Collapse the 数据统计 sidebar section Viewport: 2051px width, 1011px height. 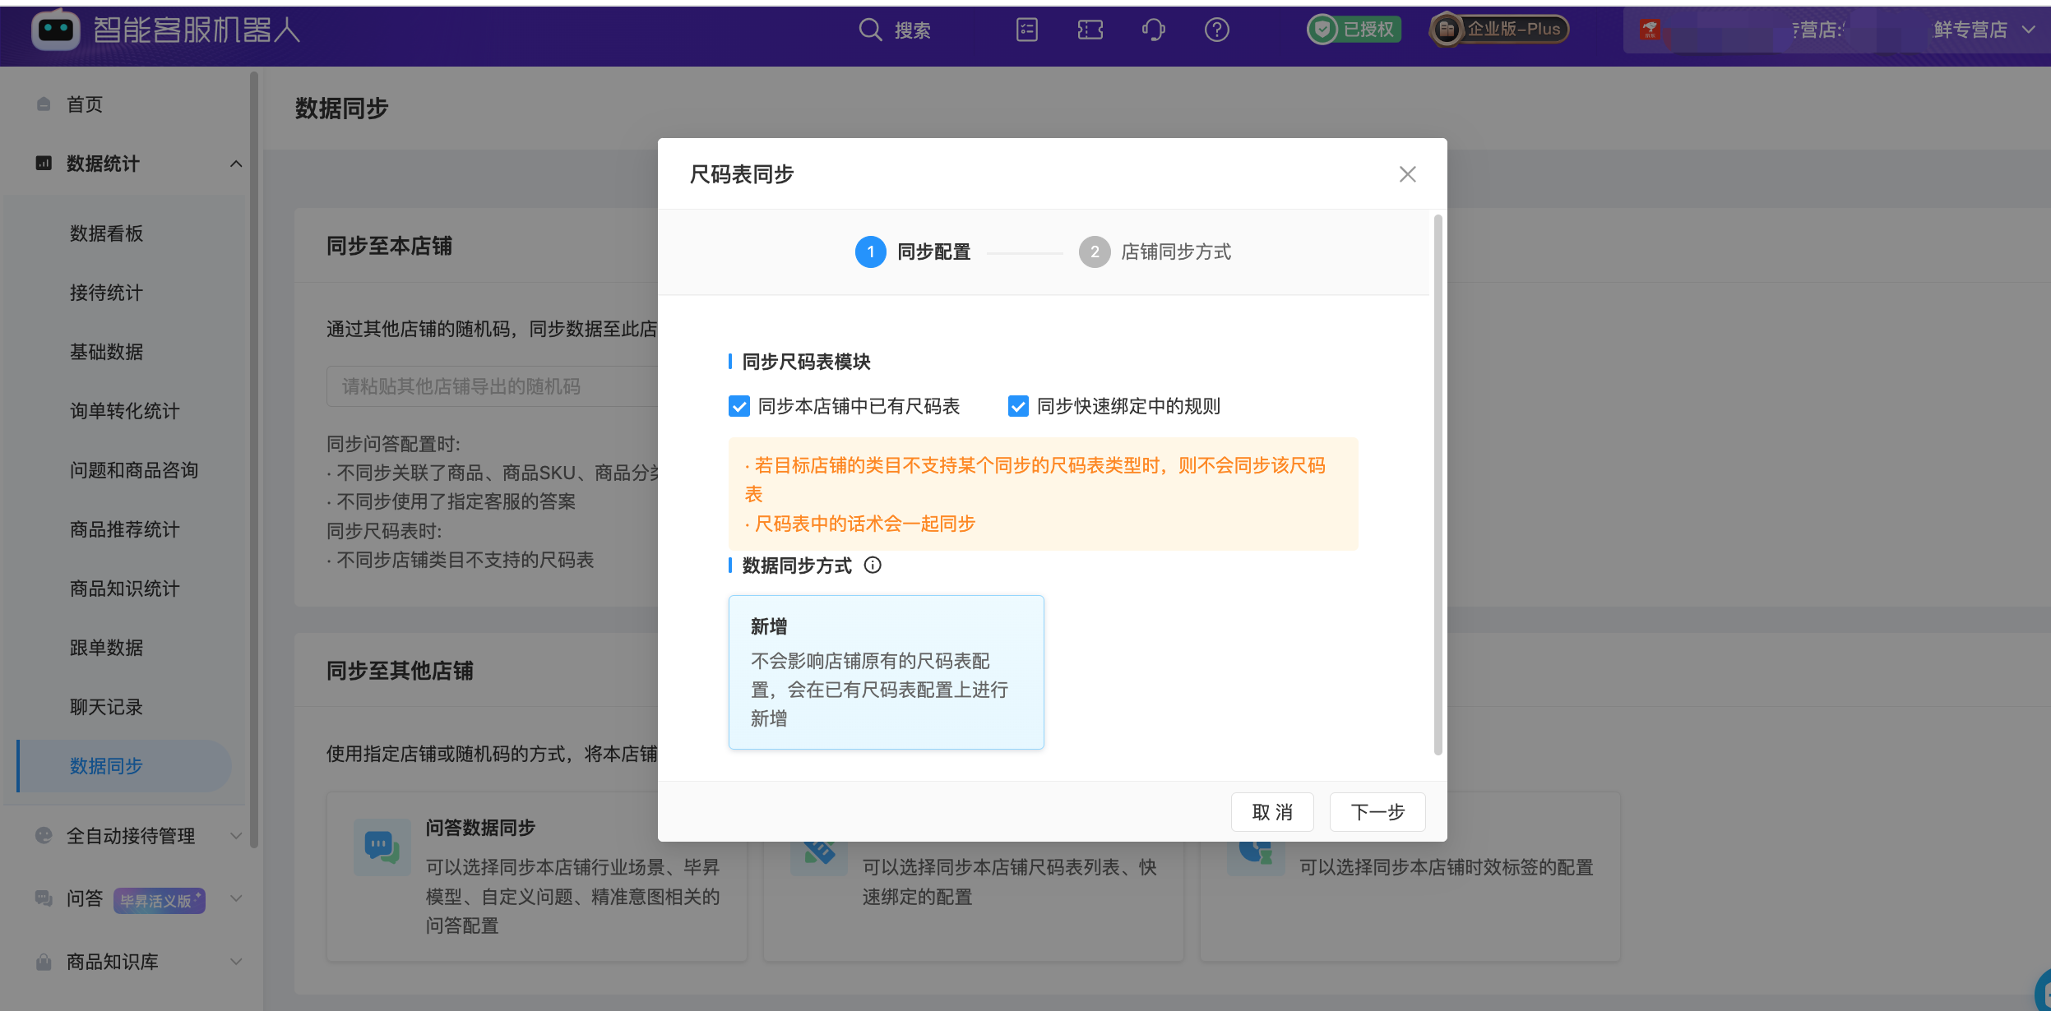tap(236, 164)
